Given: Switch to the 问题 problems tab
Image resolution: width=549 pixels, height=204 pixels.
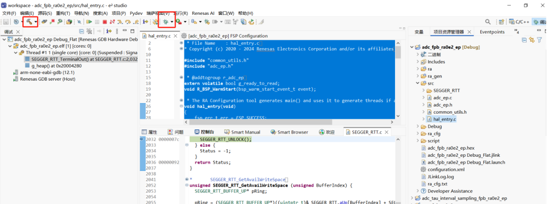Looking at the screenshot, I should 175,132.
